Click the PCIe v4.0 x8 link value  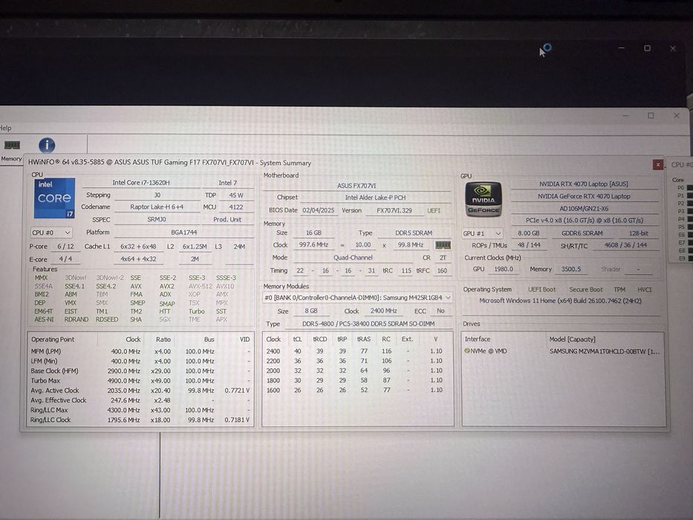pyautogui.click(x=583, y=220)
